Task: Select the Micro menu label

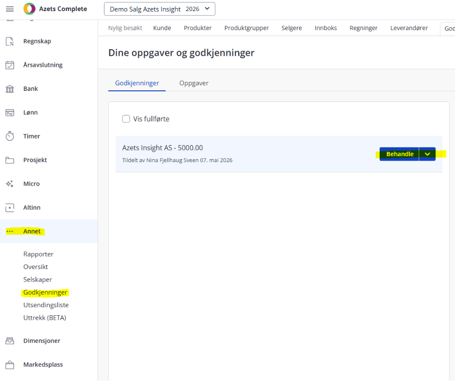Action: click(31, 184)
